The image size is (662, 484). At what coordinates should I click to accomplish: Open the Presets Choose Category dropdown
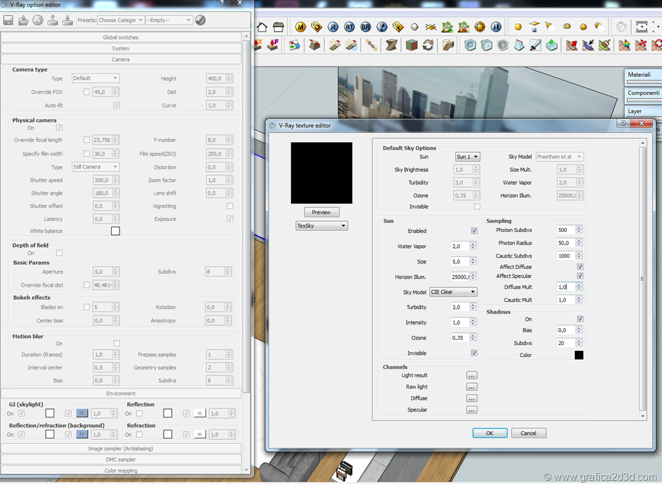coord(120,20)
